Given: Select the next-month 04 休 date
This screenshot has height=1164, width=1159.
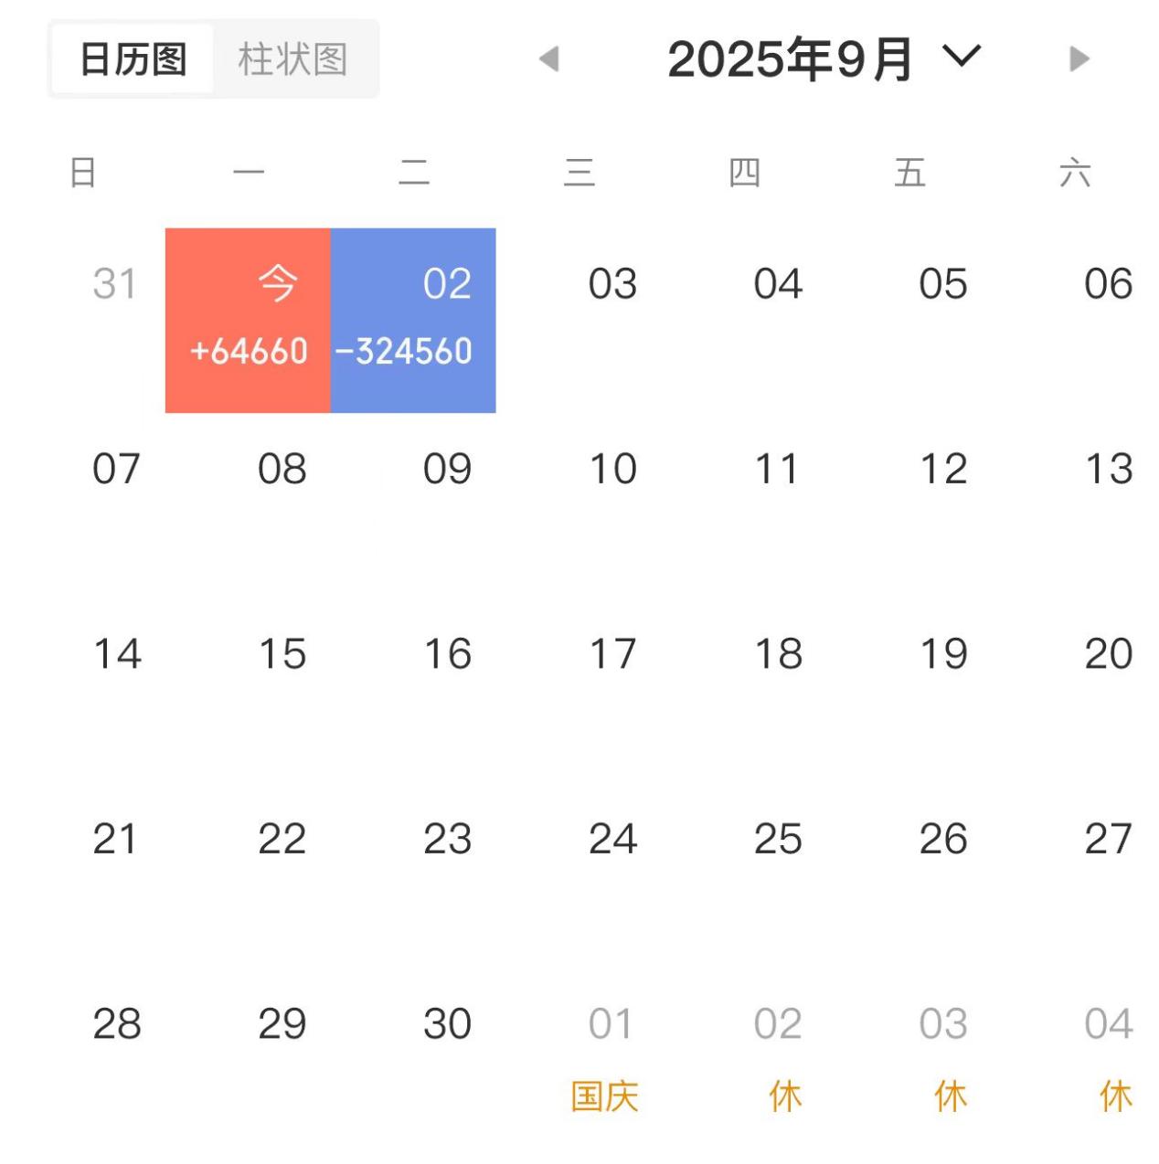Looking at the screenshot, I should [x=1111, y=1058].
